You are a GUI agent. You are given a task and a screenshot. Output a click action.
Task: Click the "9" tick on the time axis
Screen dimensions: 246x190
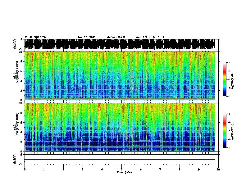[199, 170]
